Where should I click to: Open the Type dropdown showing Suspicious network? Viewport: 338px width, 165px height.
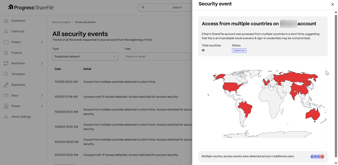pos(85,56)
